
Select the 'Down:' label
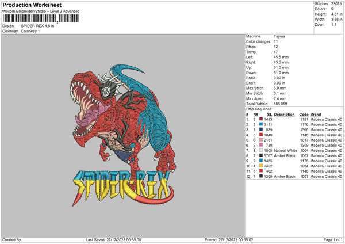251,73
